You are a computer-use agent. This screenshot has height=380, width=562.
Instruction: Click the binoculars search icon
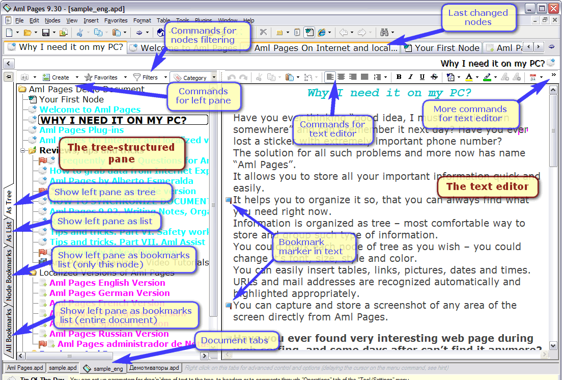point(385,33)
